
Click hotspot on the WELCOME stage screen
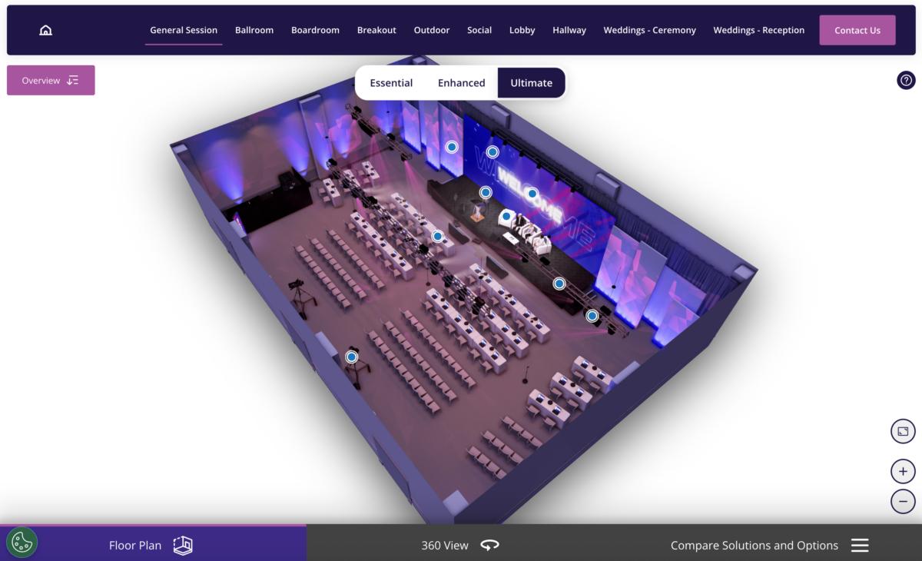click(532, 194)
